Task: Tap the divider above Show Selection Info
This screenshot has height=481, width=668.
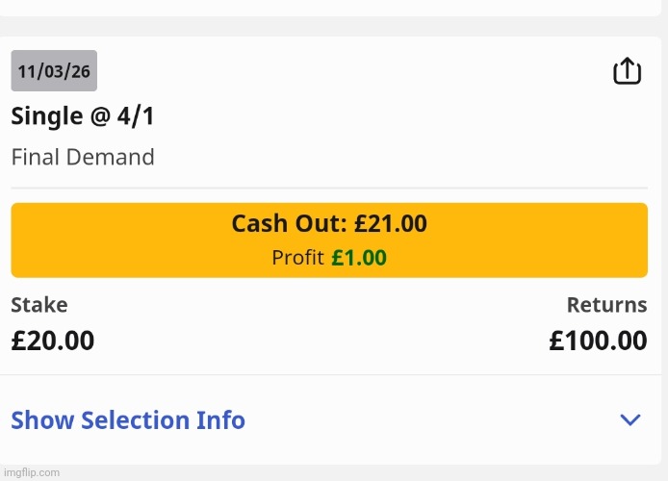Action: coord(329,374)
